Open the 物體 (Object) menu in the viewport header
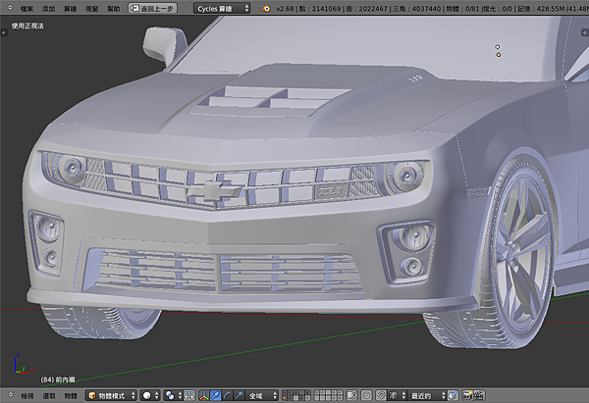Viewport: 589px width, 403px height. (x=71, y=395)
